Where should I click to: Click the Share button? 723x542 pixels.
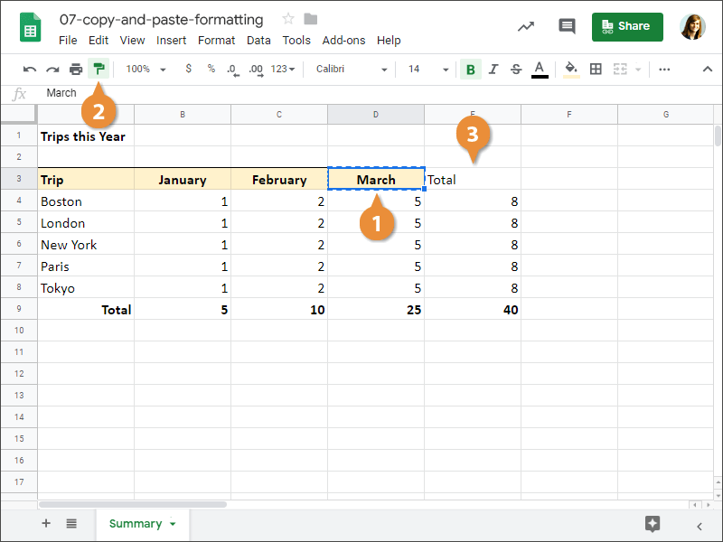[x=627, y=26]
